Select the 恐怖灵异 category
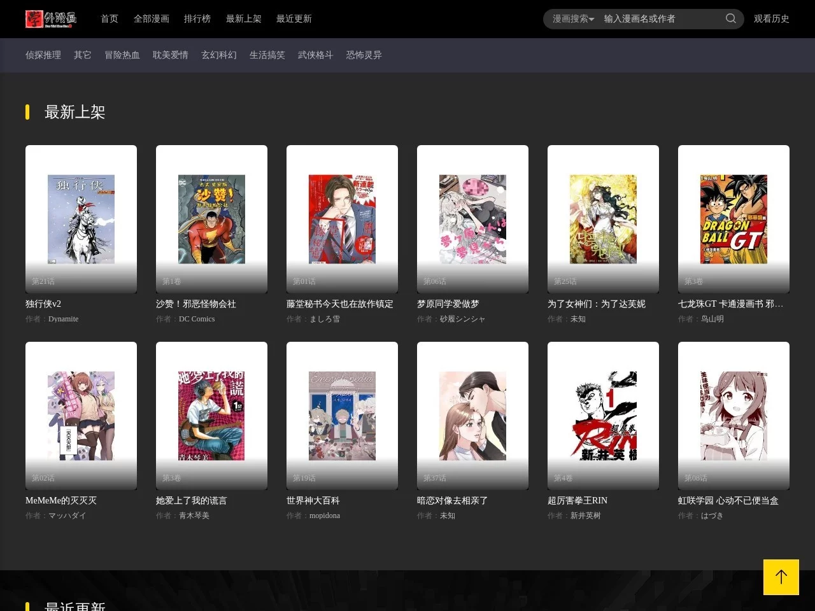The width and height of the screenshot is (815, 611). tap(364, 55)
